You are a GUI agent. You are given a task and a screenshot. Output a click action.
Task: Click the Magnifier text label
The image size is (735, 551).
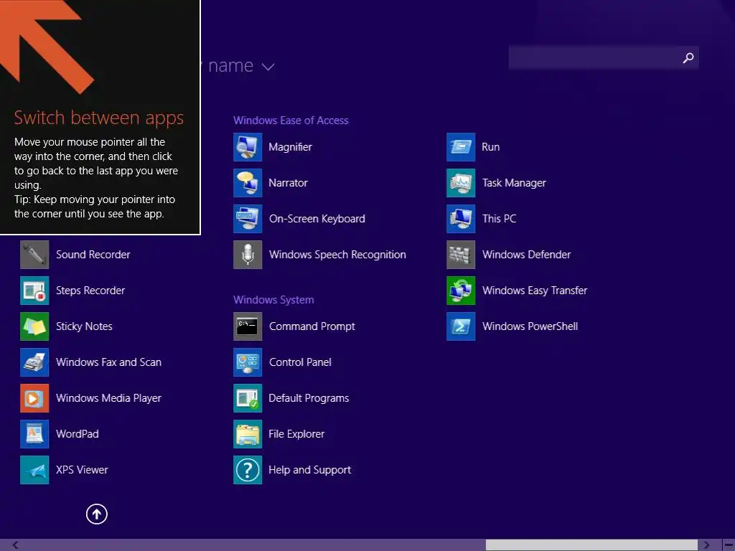tap(290, 147)
